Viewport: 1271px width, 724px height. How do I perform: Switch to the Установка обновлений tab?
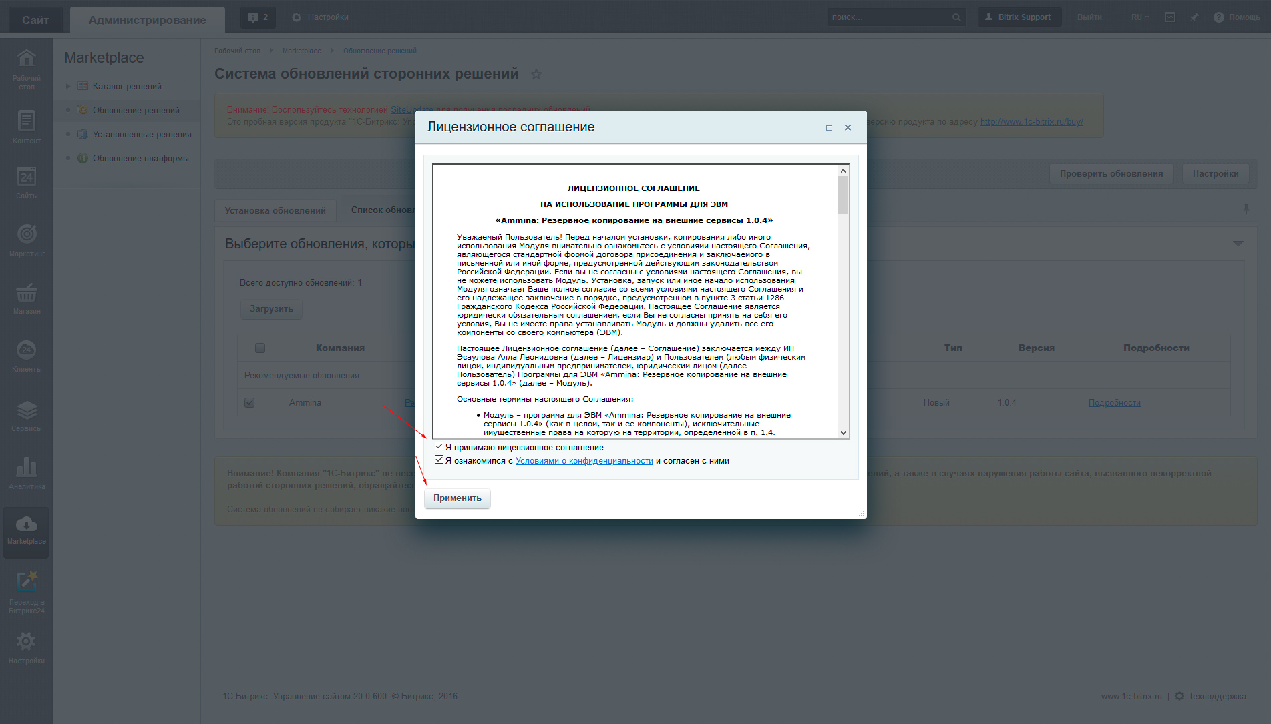(x=275, y=210)
